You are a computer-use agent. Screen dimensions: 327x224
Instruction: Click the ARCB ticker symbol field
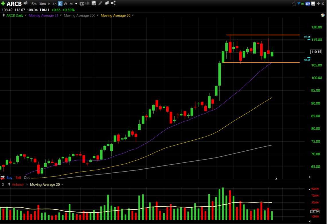coord(14,4)
